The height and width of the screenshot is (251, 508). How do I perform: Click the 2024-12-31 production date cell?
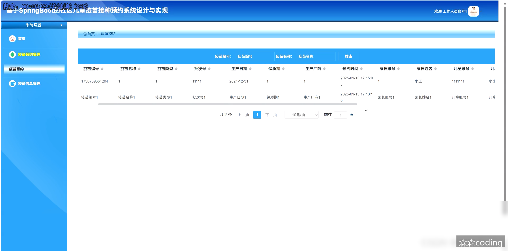(239, 81)
